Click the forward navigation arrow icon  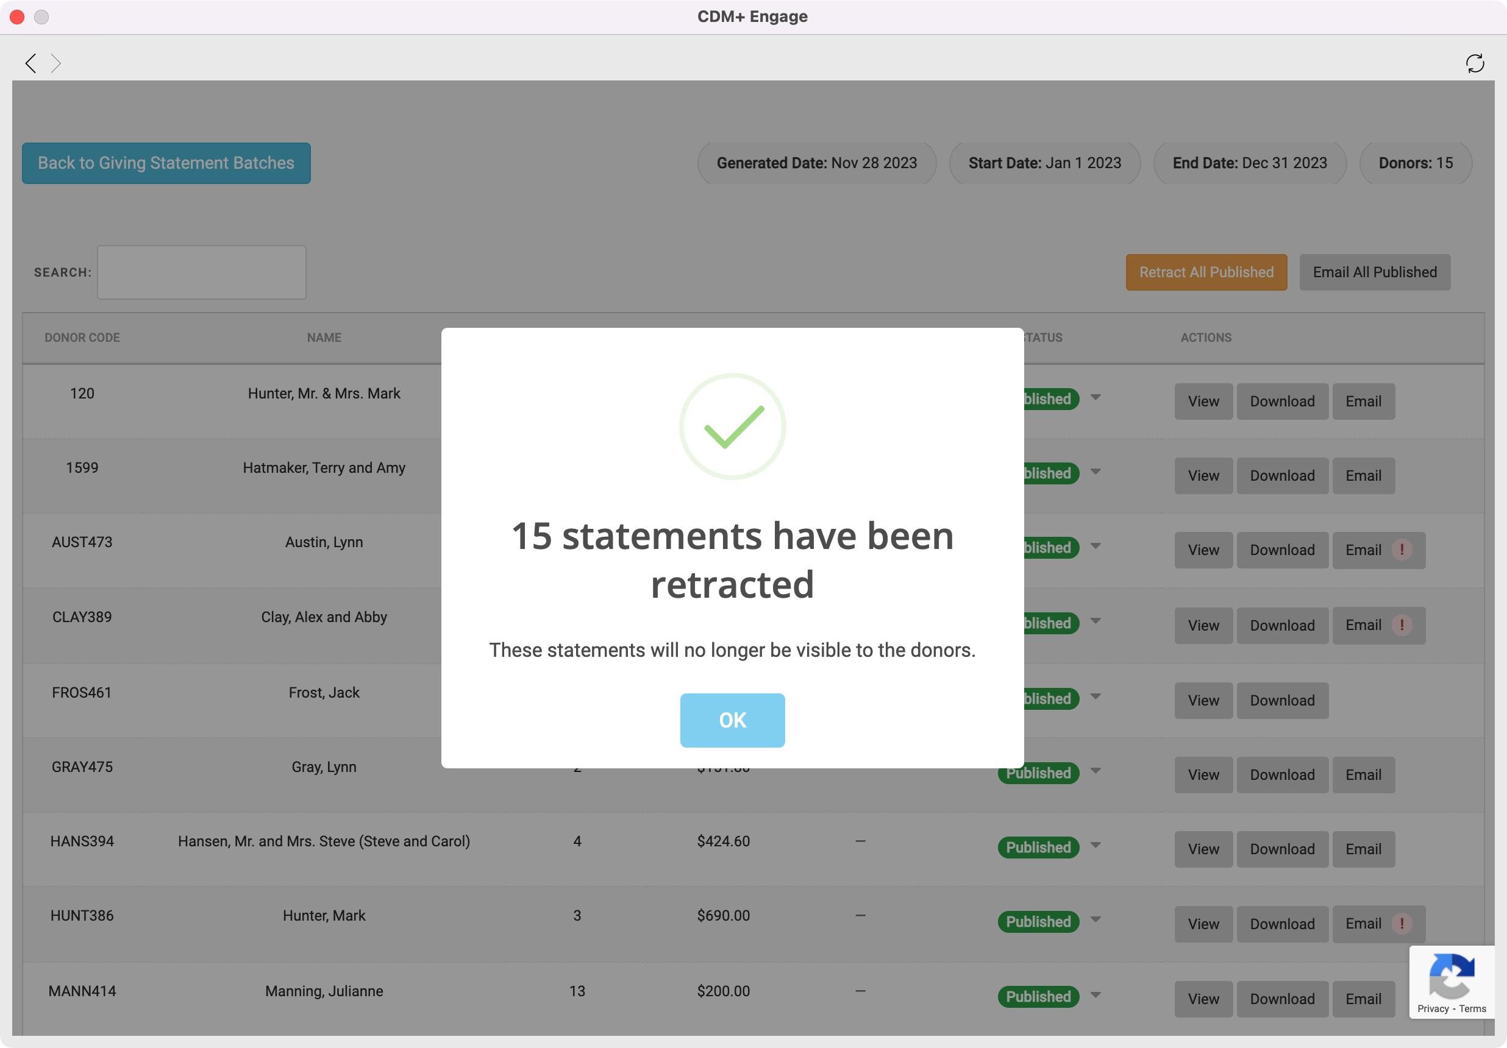pyautogui.click(x=56, y=63)
